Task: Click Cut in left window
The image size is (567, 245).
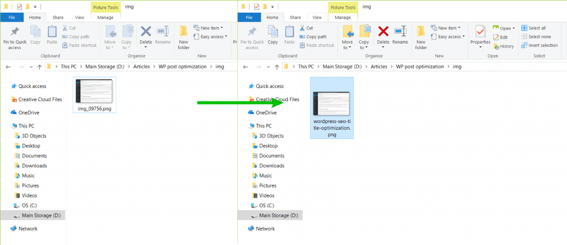Action: tap(69, 28)
